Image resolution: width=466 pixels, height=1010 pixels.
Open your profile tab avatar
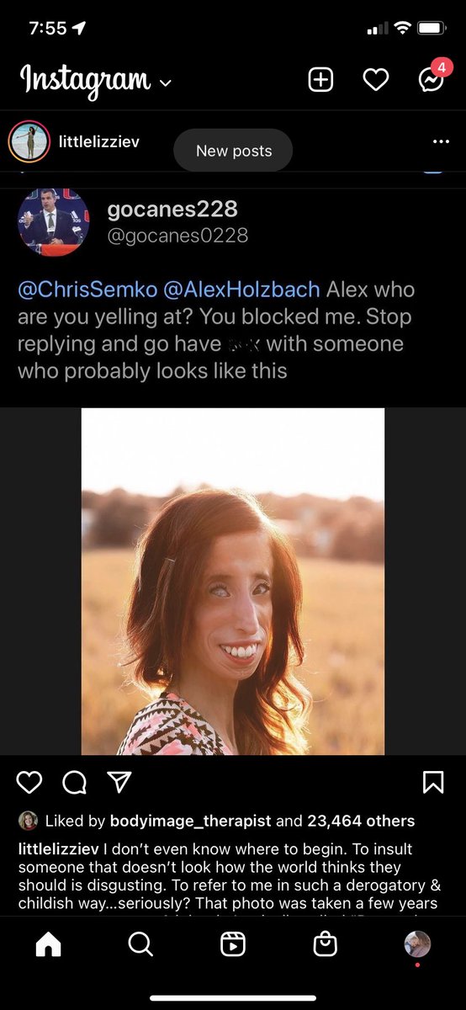(x=417, y=944)
